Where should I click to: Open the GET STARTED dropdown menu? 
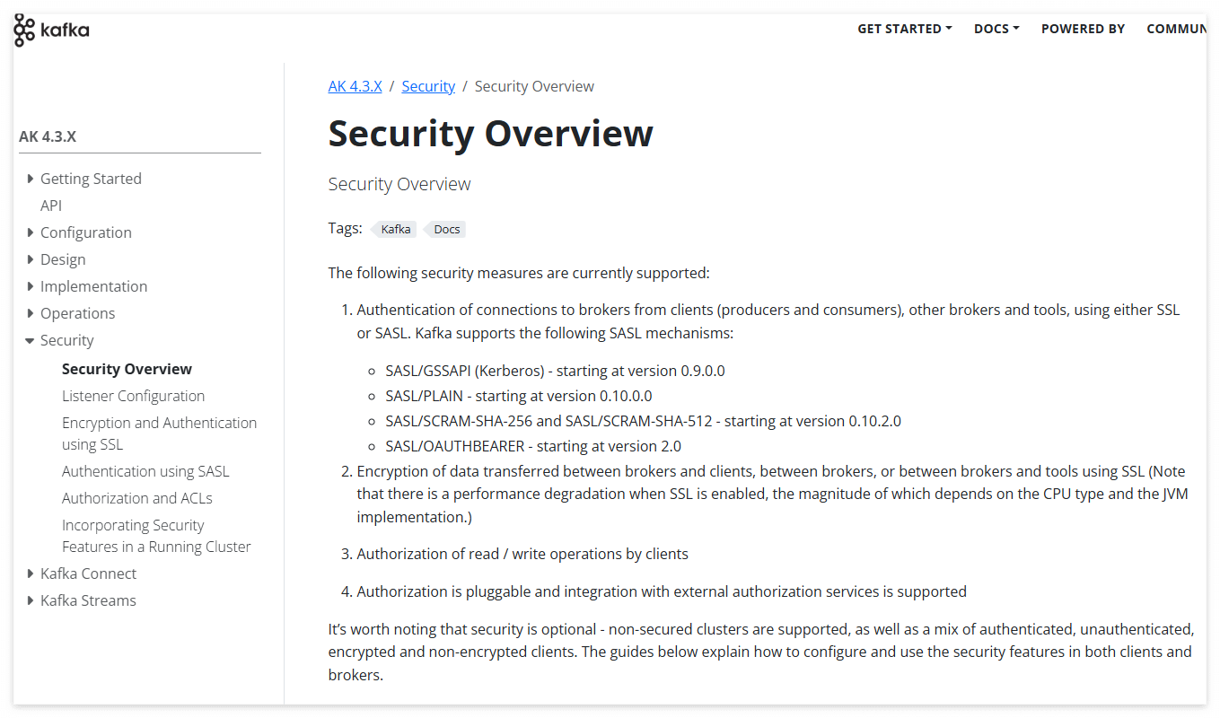tap(905, 29)
